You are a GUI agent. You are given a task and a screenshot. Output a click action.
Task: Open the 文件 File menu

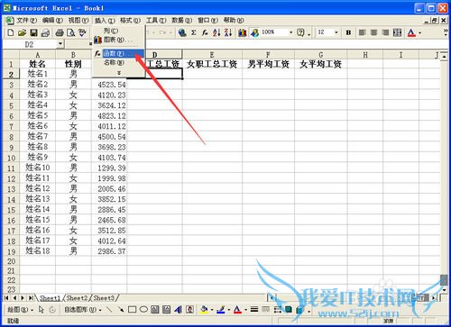26,20
